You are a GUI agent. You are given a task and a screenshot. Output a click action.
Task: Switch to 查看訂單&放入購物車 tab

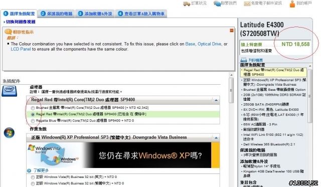[141, 14]
